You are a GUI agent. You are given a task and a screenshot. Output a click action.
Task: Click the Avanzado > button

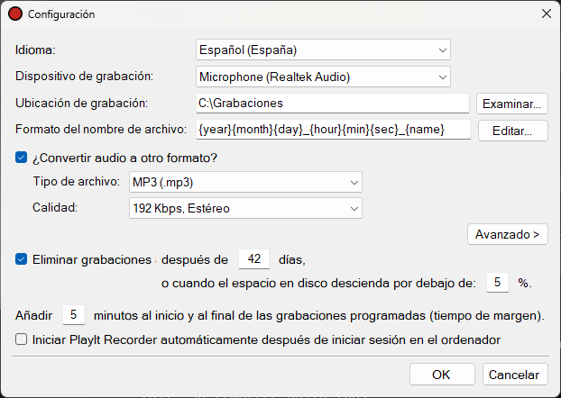[x=507, y=234]
